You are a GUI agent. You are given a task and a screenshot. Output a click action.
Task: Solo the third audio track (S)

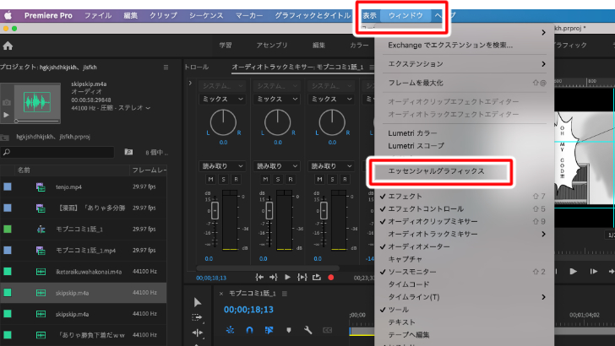pos(333,179)
